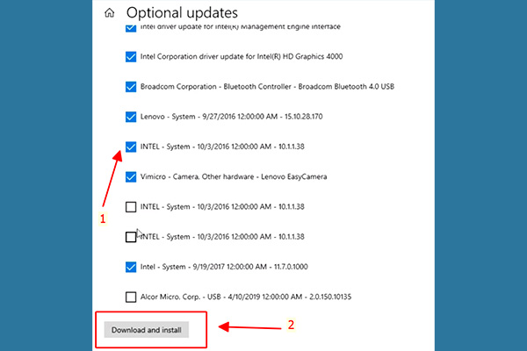Click the Download and install button
The width and height of the screenshot is (527, 351).
point(146,330)
